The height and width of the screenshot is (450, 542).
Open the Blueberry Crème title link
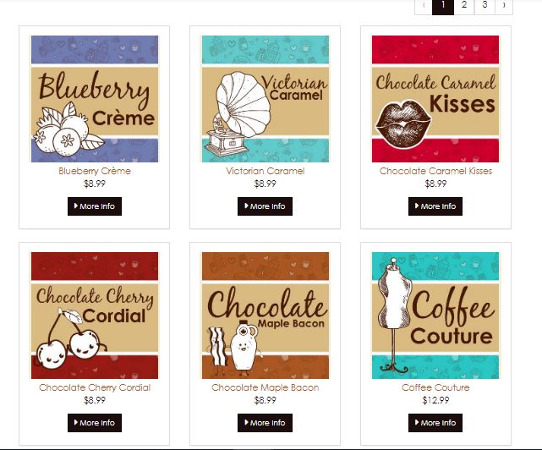tap(95, 171)
